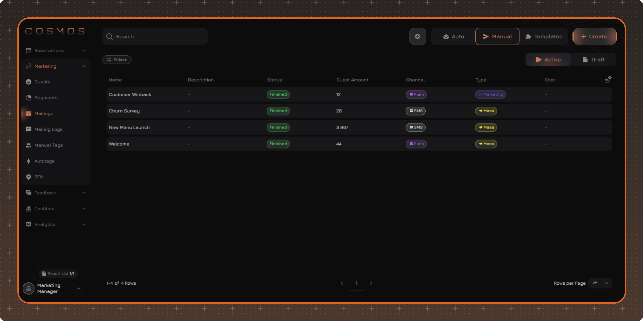Expand the Feedback menu
This screenshot has height=321, width=643.
point(55,193)
